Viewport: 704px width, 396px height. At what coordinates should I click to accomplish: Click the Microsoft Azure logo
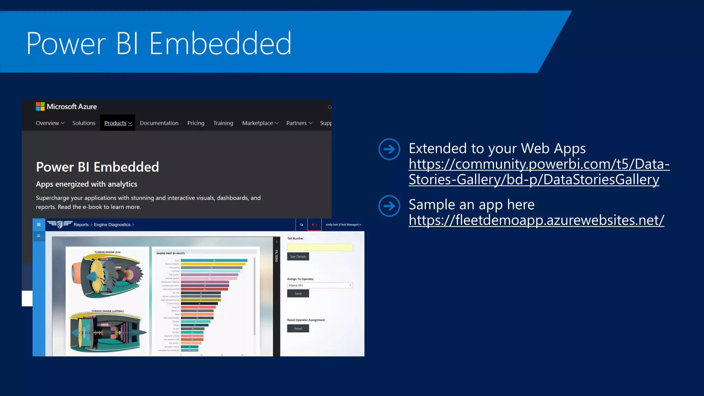[66, 107]
